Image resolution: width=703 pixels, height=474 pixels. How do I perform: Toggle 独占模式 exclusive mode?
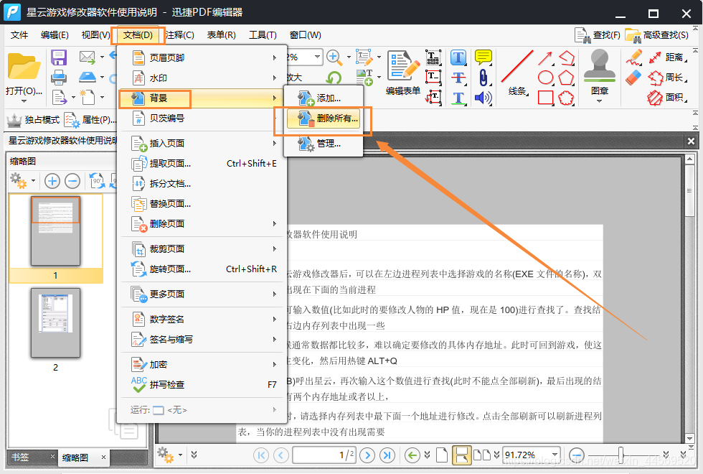click(x=34, y=119)
